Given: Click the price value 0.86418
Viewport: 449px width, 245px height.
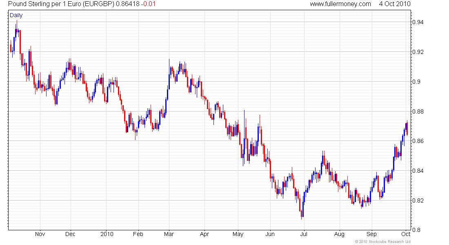Looking at the screenshot, I should [127, 4].
